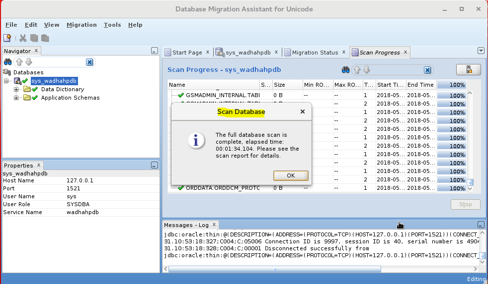Click the Copy toolbar icon
Viewport: 488px width, 284px height.
coord(34,38)
